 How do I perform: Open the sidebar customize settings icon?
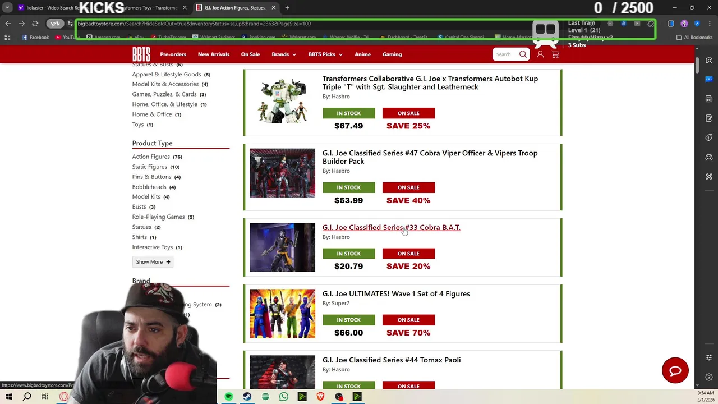click(709, 357)
